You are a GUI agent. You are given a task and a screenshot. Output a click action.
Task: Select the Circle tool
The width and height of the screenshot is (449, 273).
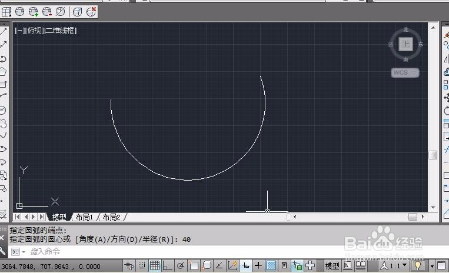tap(4, 110)
